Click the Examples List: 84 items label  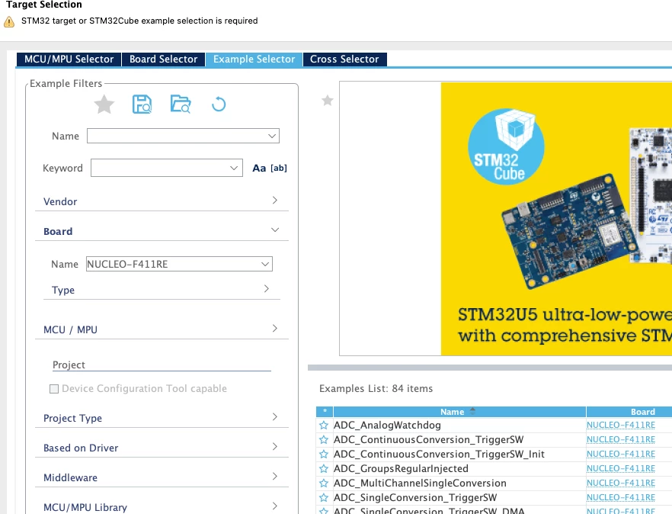click(376, 389)
